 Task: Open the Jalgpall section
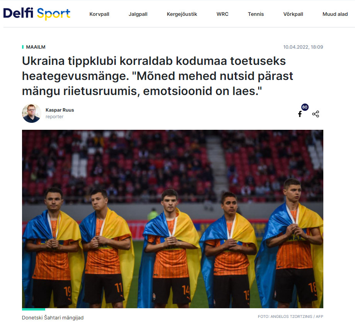(x=138, y=14)
